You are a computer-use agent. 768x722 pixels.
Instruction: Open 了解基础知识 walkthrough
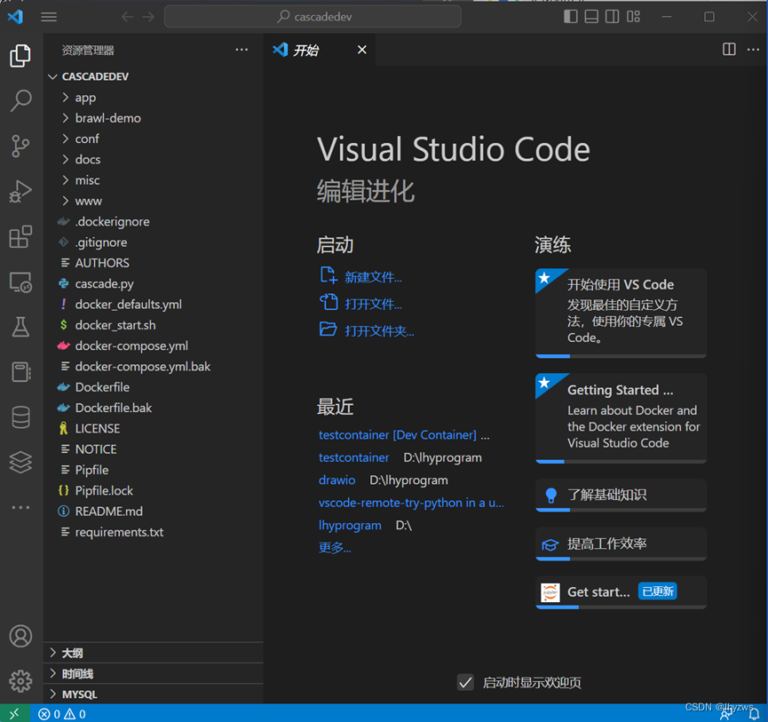point(621,496)
